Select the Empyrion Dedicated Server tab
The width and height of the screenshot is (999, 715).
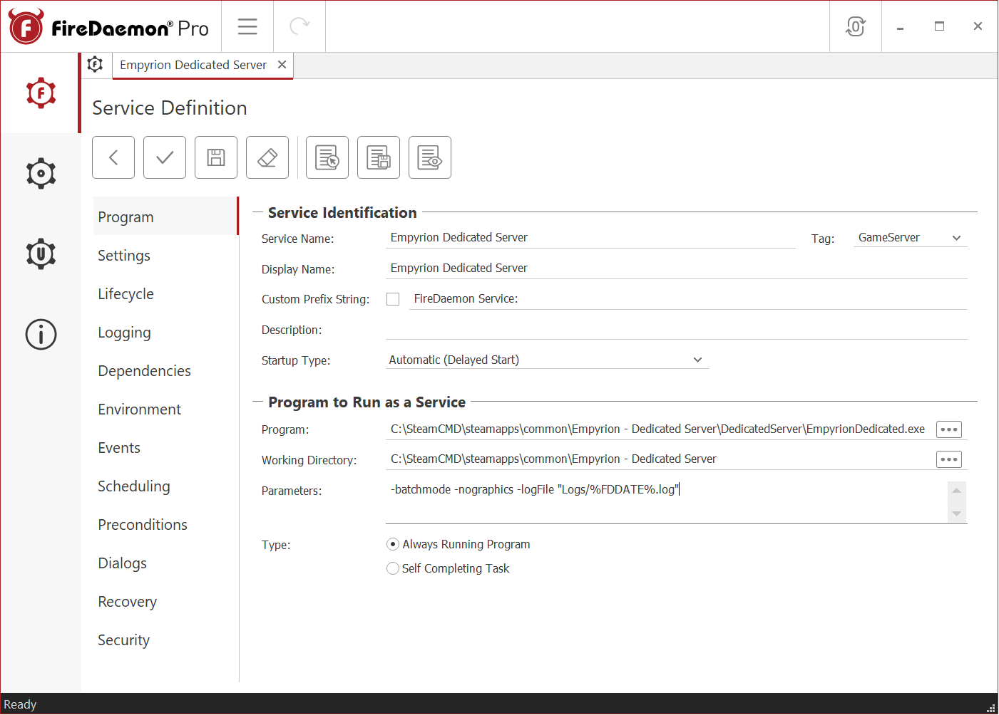coord(193,65)
